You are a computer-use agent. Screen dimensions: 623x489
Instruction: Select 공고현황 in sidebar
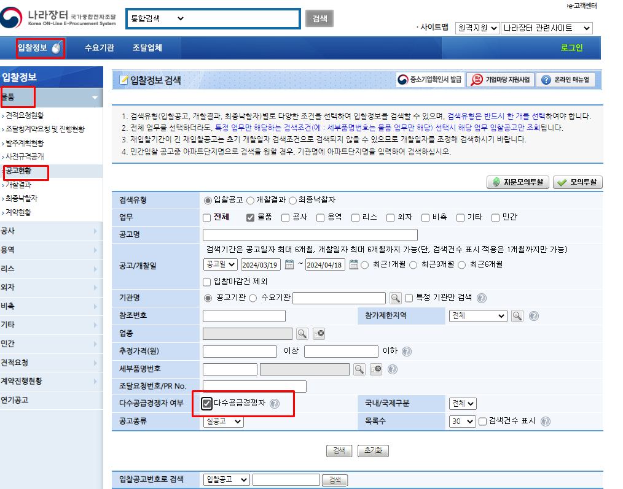pos(18,171)
